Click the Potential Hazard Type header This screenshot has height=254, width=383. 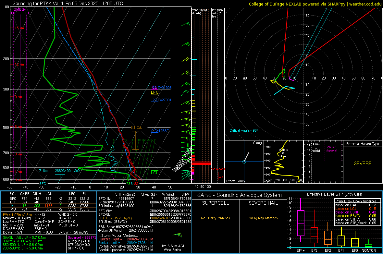[x=363, y=144]
